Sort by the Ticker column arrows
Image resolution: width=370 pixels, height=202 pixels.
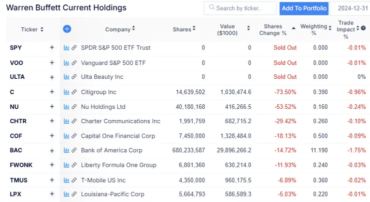42,29
